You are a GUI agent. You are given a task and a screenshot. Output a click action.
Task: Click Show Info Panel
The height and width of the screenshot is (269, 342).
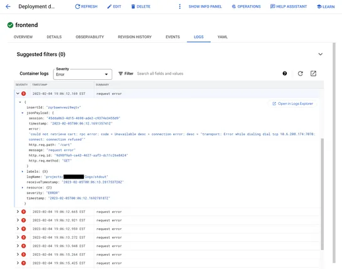click(205, 6)
